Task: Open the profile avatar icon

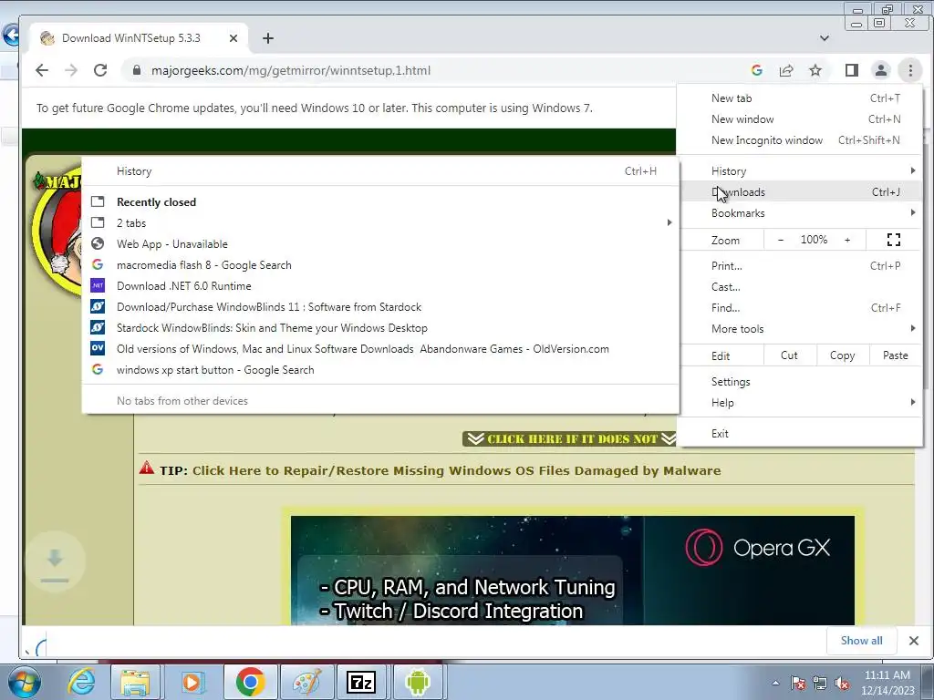Action: (x=880, y=70)
